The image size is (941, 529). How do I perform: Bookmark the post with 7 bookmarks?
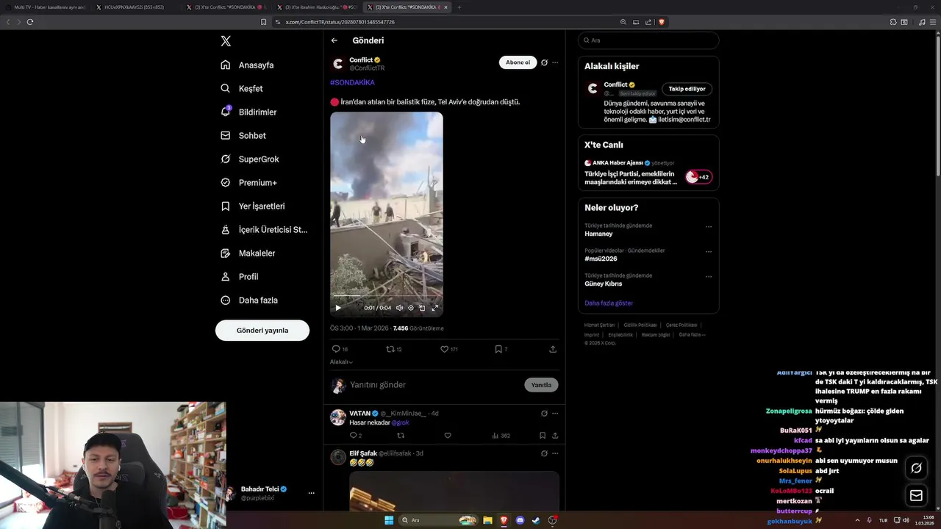pyautogui.click(x=501, y=349)
